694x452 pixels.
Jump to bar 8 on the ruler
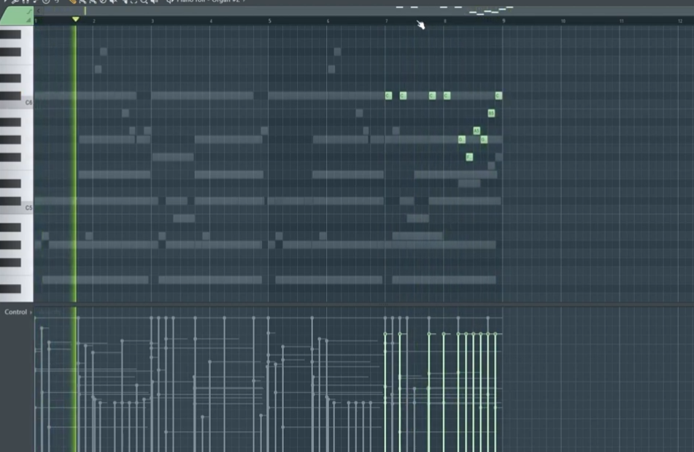click(445, 20)
